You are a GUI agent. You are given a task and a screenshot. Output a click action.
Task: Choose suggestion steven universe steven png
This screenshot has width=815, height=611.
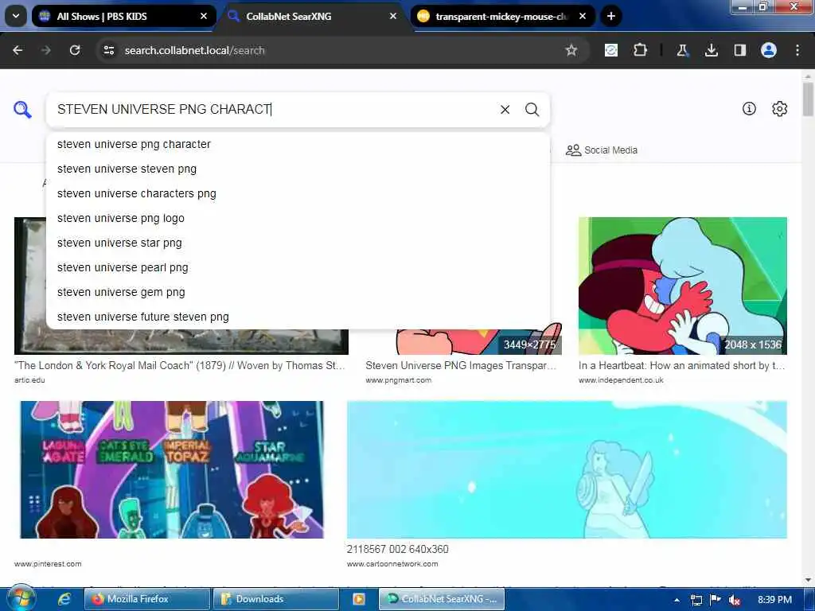pyautogui.click(x=298, y=169)
